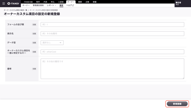This screenshot has width=191, height=108.
Task: Click the データ型 label
Action: click(11, 43)
